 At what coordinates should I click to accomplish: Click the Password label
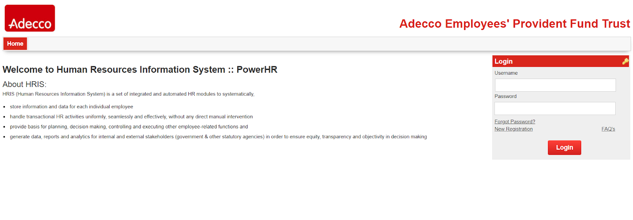pyautogui.click(x=506, y=96)
